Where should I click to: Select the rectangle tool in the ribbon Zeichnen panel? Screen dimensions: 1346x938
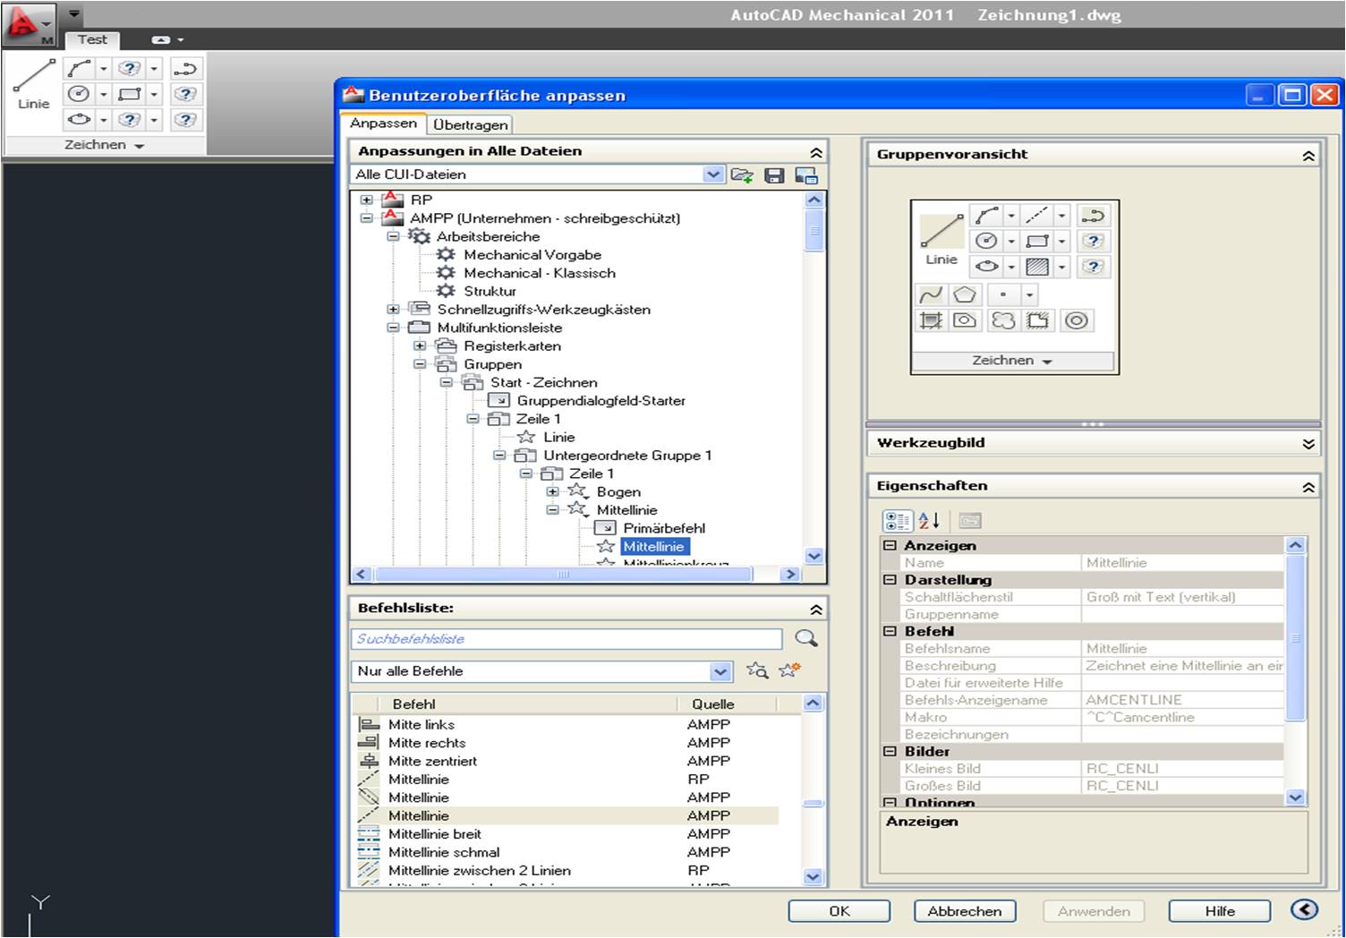click(x=130, y=94)
